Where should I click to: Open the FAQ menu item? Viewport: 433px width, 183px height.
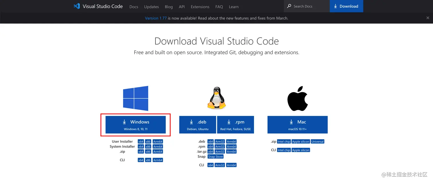[x=219, y=7]
